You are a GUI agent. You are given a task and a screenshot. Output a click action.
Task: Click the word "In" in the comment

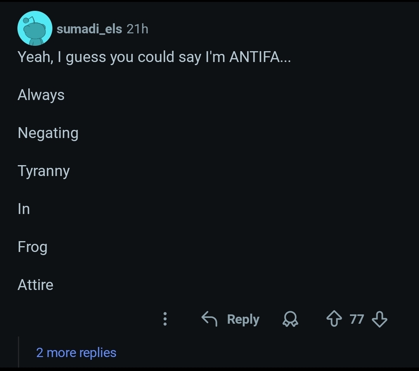24,209
